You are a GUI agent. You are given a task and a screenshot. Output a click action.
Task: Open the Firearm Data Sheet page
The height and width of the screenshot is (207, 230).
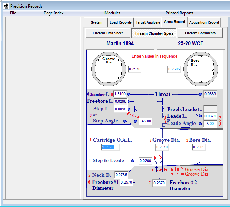tap(108, 33)
